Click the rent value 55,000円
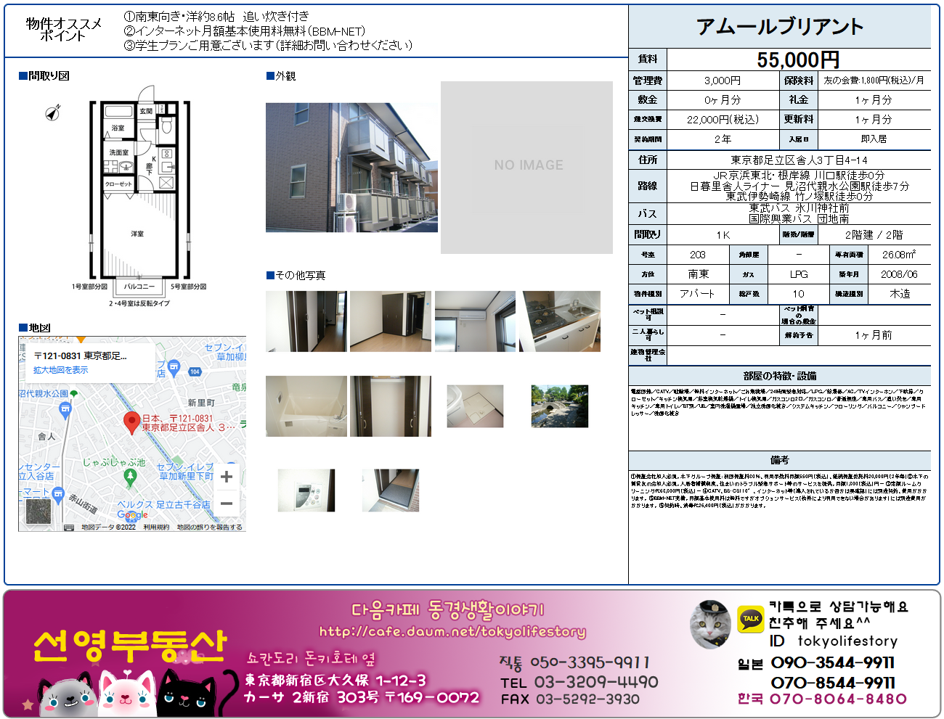Image resolution: width=944 pixels, height=719 pixels. tap(798, 59)
